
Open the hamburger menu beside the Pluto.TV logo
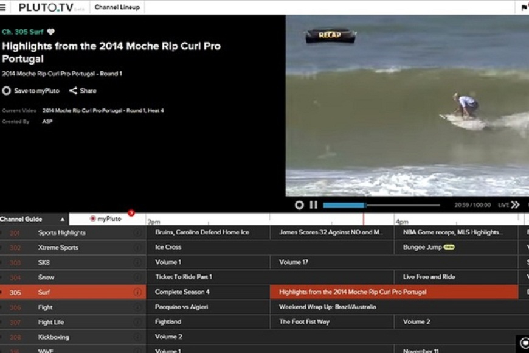[x=3, y=7]
